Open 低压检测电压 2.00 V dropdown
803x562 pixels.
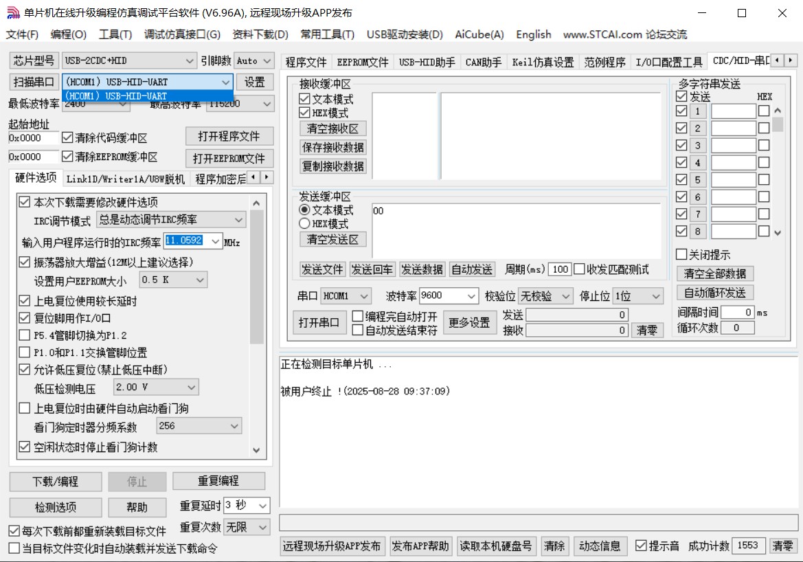(x=156, y=387)
